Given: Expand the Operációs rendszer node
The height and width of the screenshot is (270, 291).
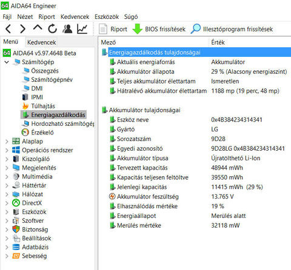Looking at the screenshot, I should 7,150.
